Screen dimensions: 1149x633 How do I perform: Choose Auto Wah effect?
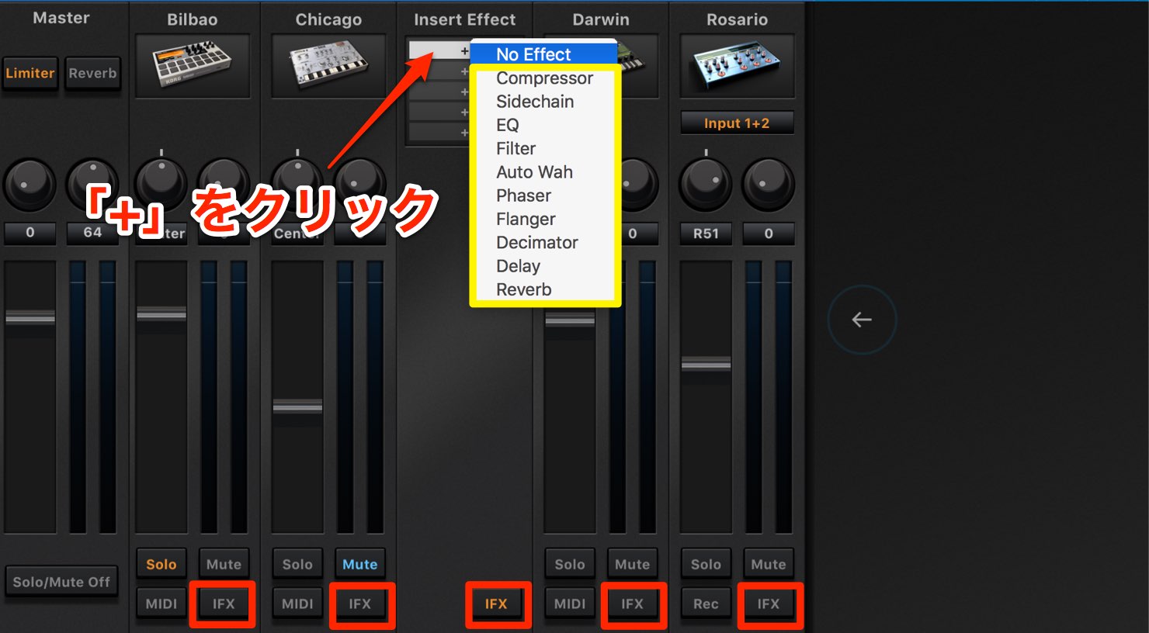tap(544, 172)
